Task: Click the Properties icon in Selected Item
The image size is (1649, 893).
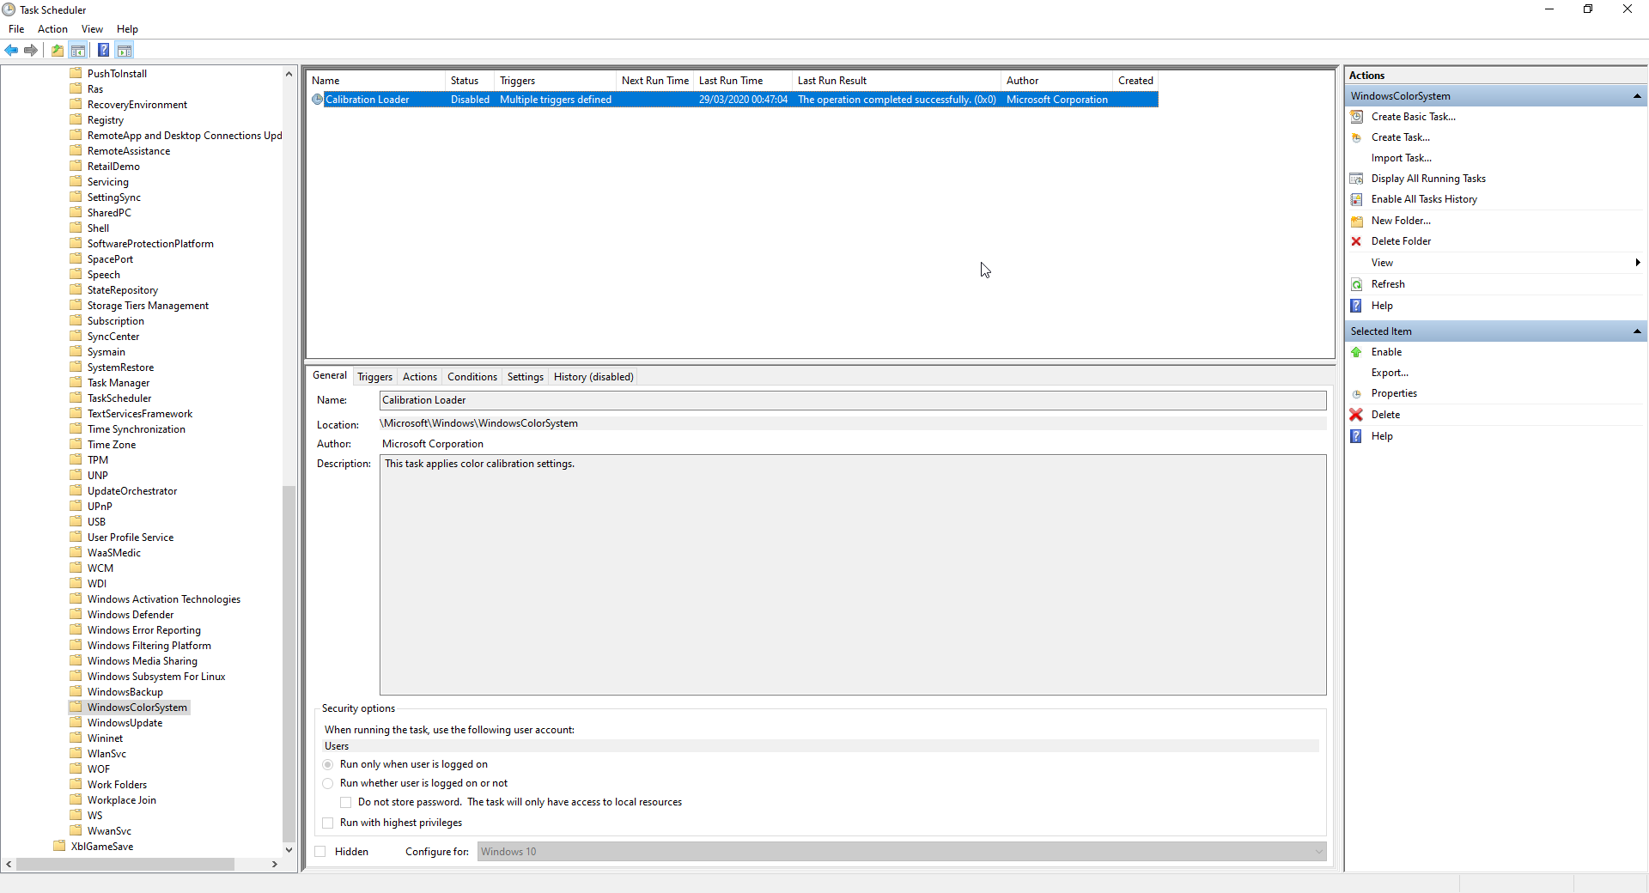Action: click(1357, 393)
